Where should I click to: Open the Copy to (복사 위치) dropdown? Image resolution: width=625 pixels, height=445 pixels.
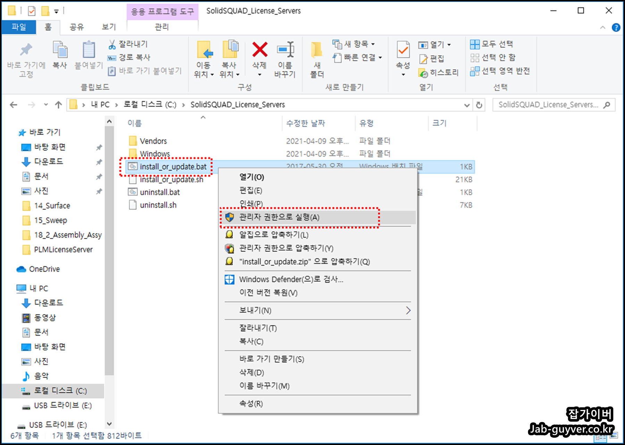229,70
